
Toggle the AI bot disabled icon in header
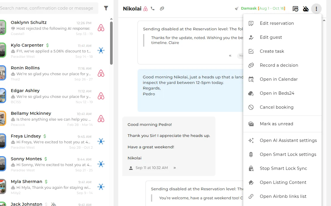306,9
